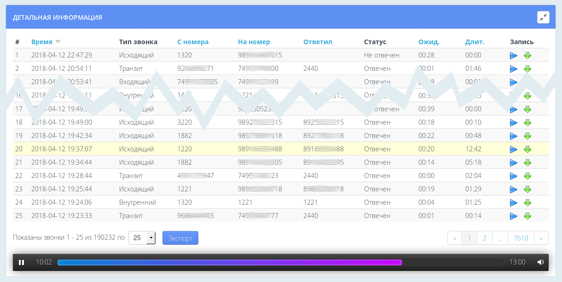Collapse the detail information panel
This screenshot has width=562, height=282.
543,17
